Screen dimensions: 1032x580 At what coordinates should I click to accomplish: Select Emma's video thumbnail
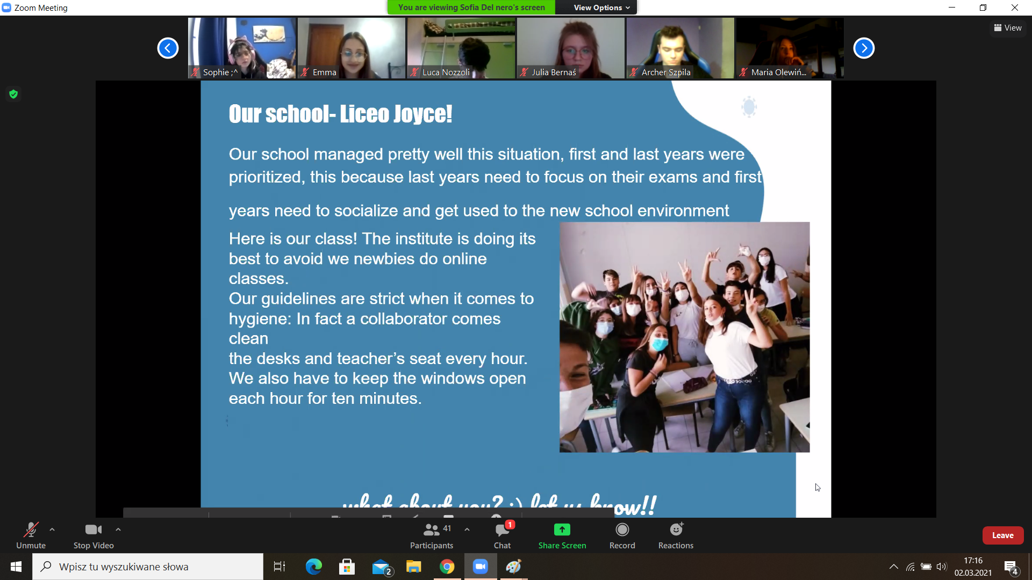(352, 48)
